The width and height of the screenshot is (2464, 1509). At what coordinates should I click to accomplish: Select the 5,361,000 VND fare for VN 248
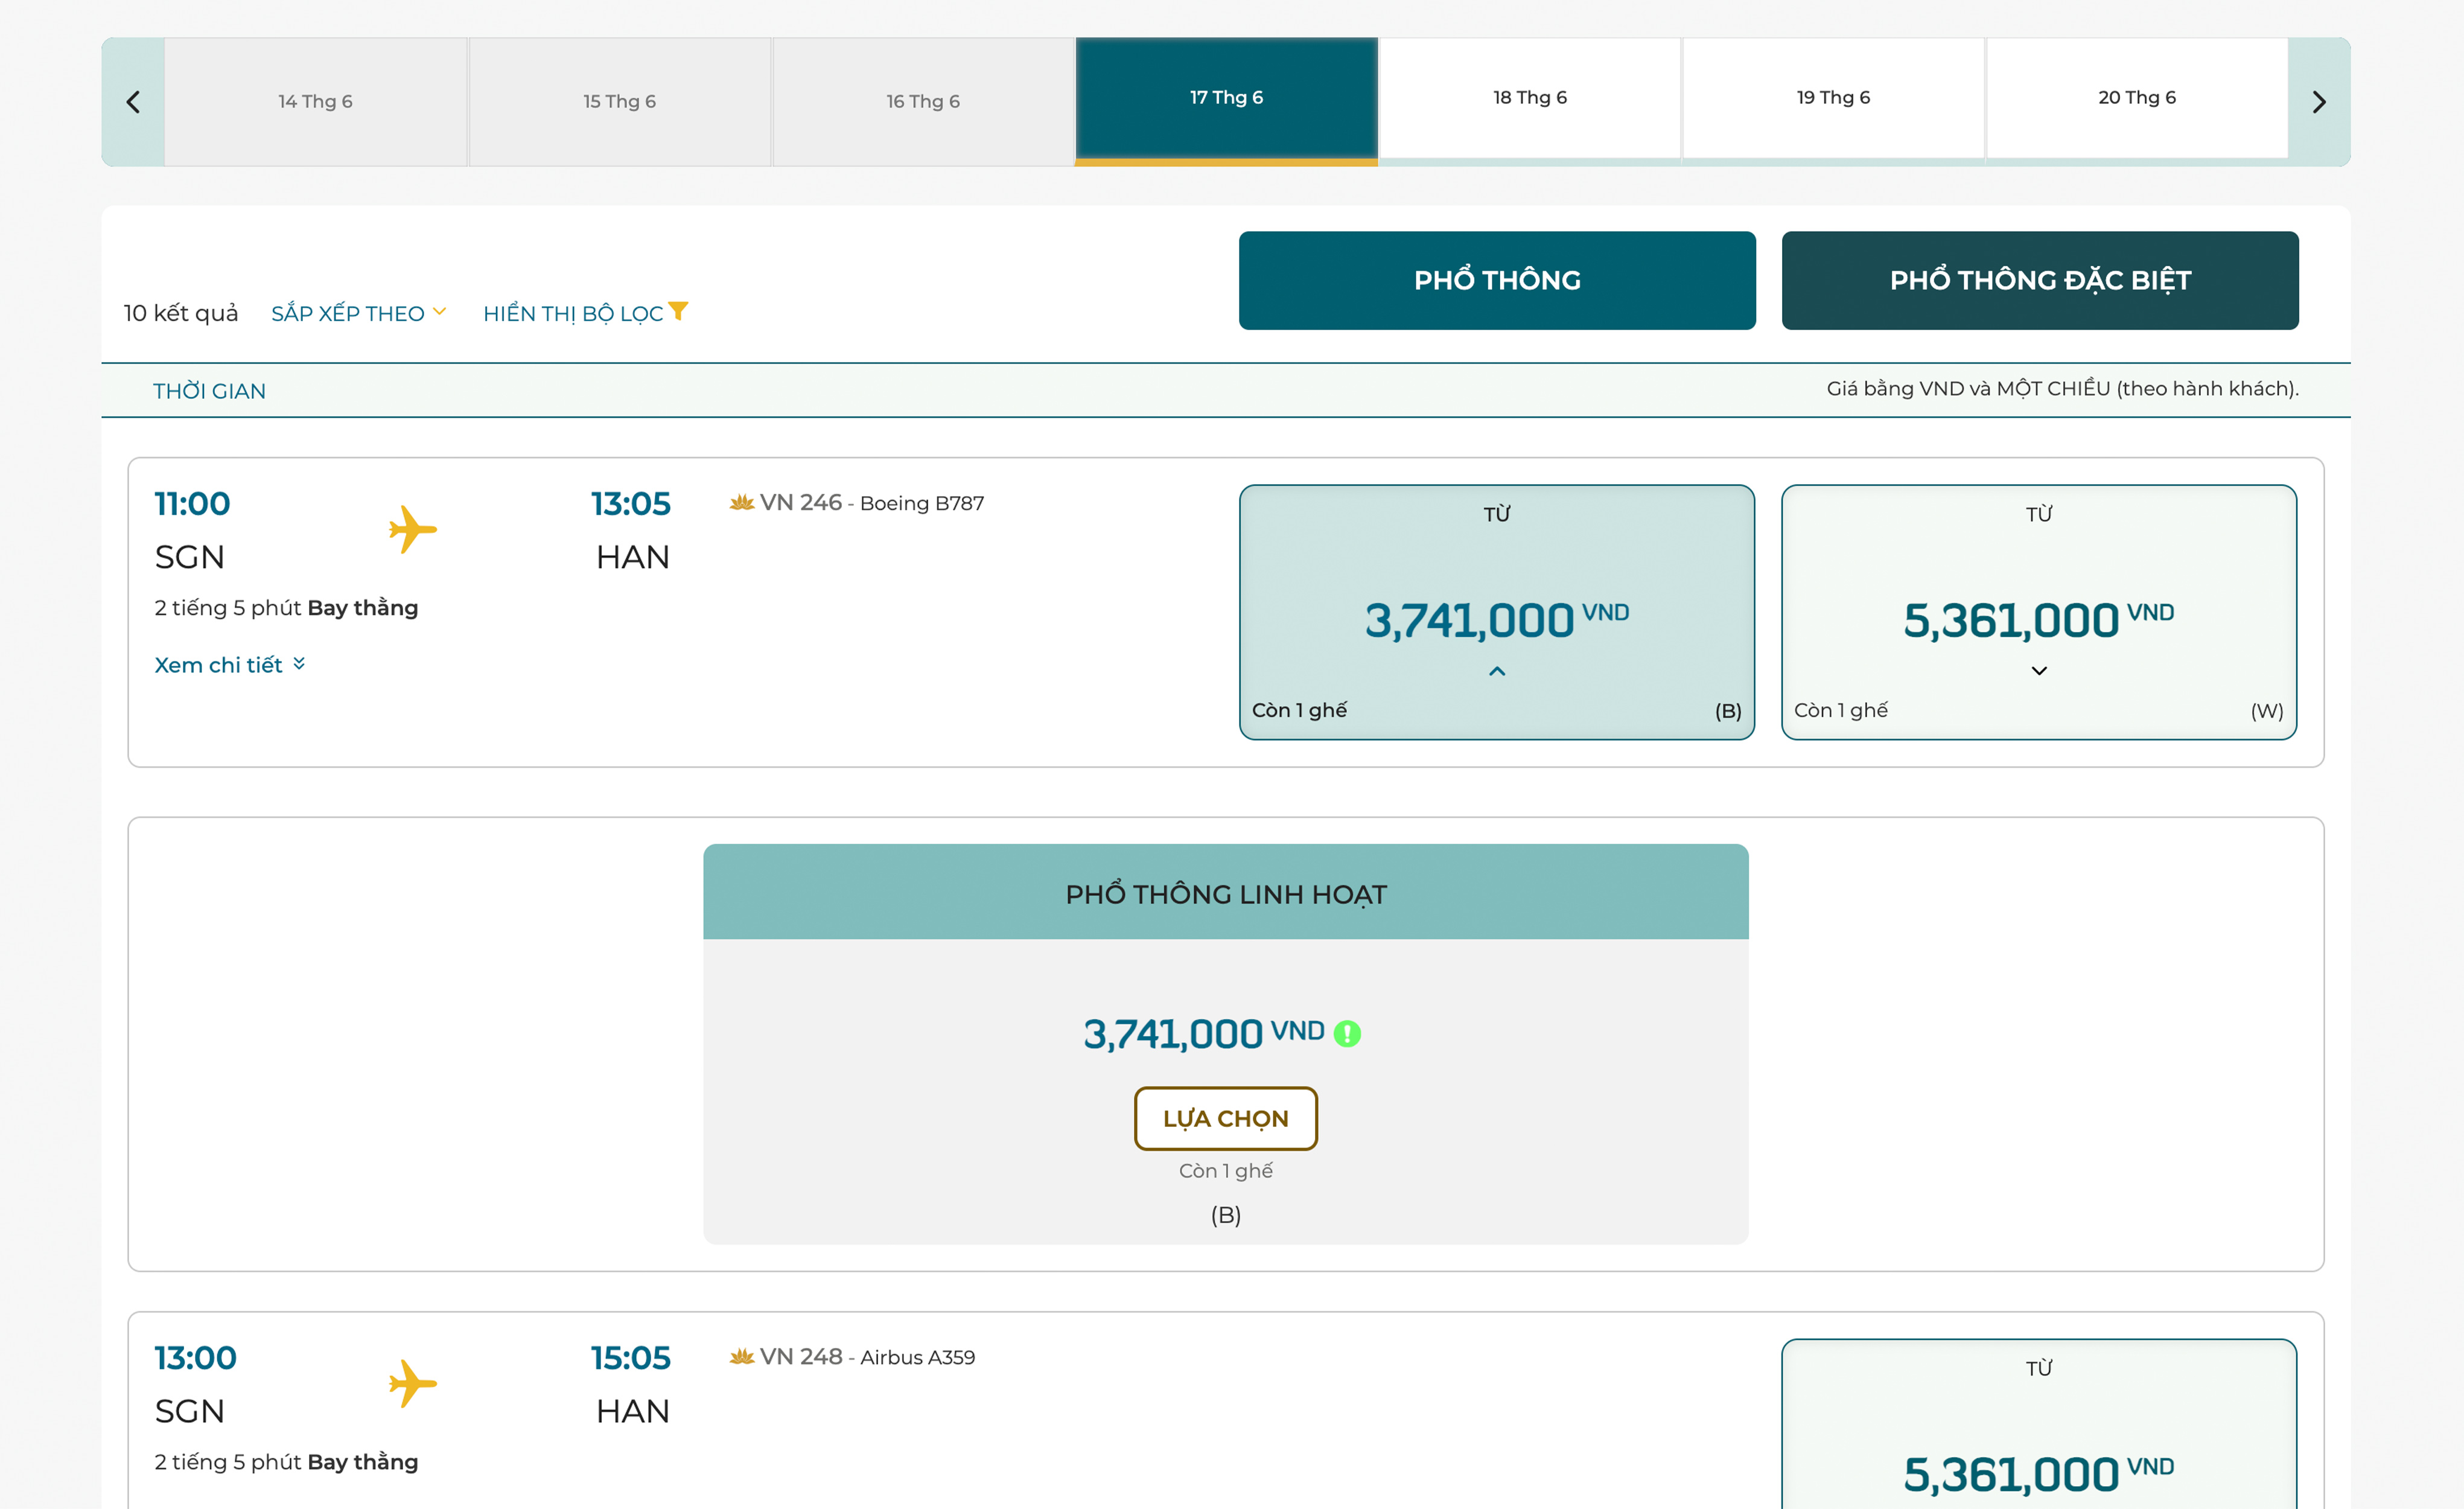2038,1440
